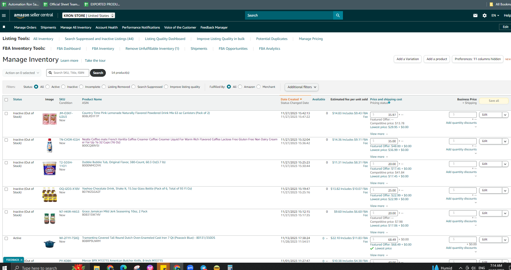Open Preferences: 11 columns hidden
Image resolution: width=511 pixels, height=270 pixels.
point(478,59)
